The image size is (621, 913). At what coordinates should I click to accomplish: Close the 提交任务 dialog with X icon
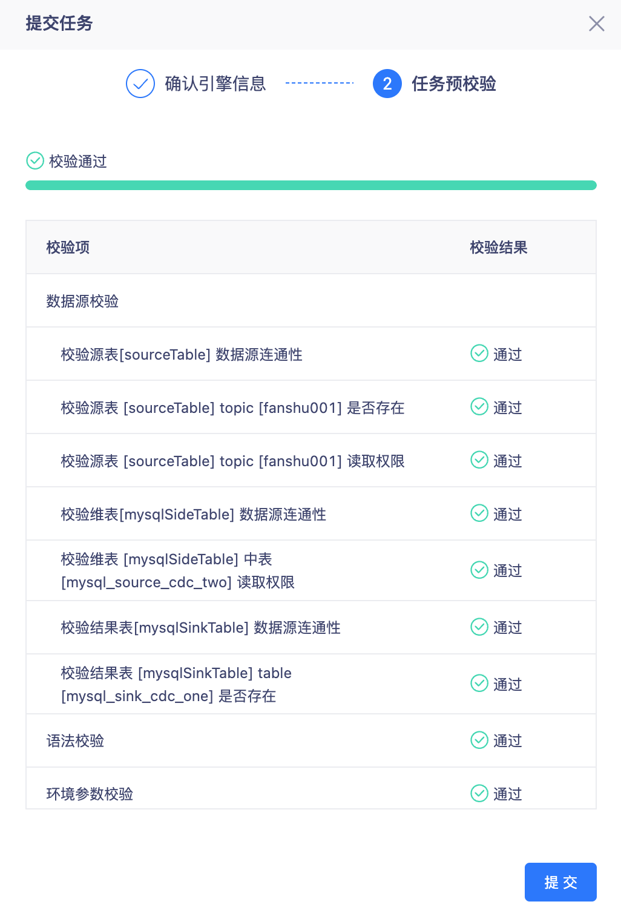[x=596, y=24]
